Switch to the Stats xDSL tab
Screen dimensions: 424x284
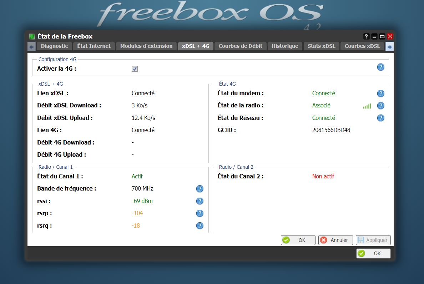321,46
